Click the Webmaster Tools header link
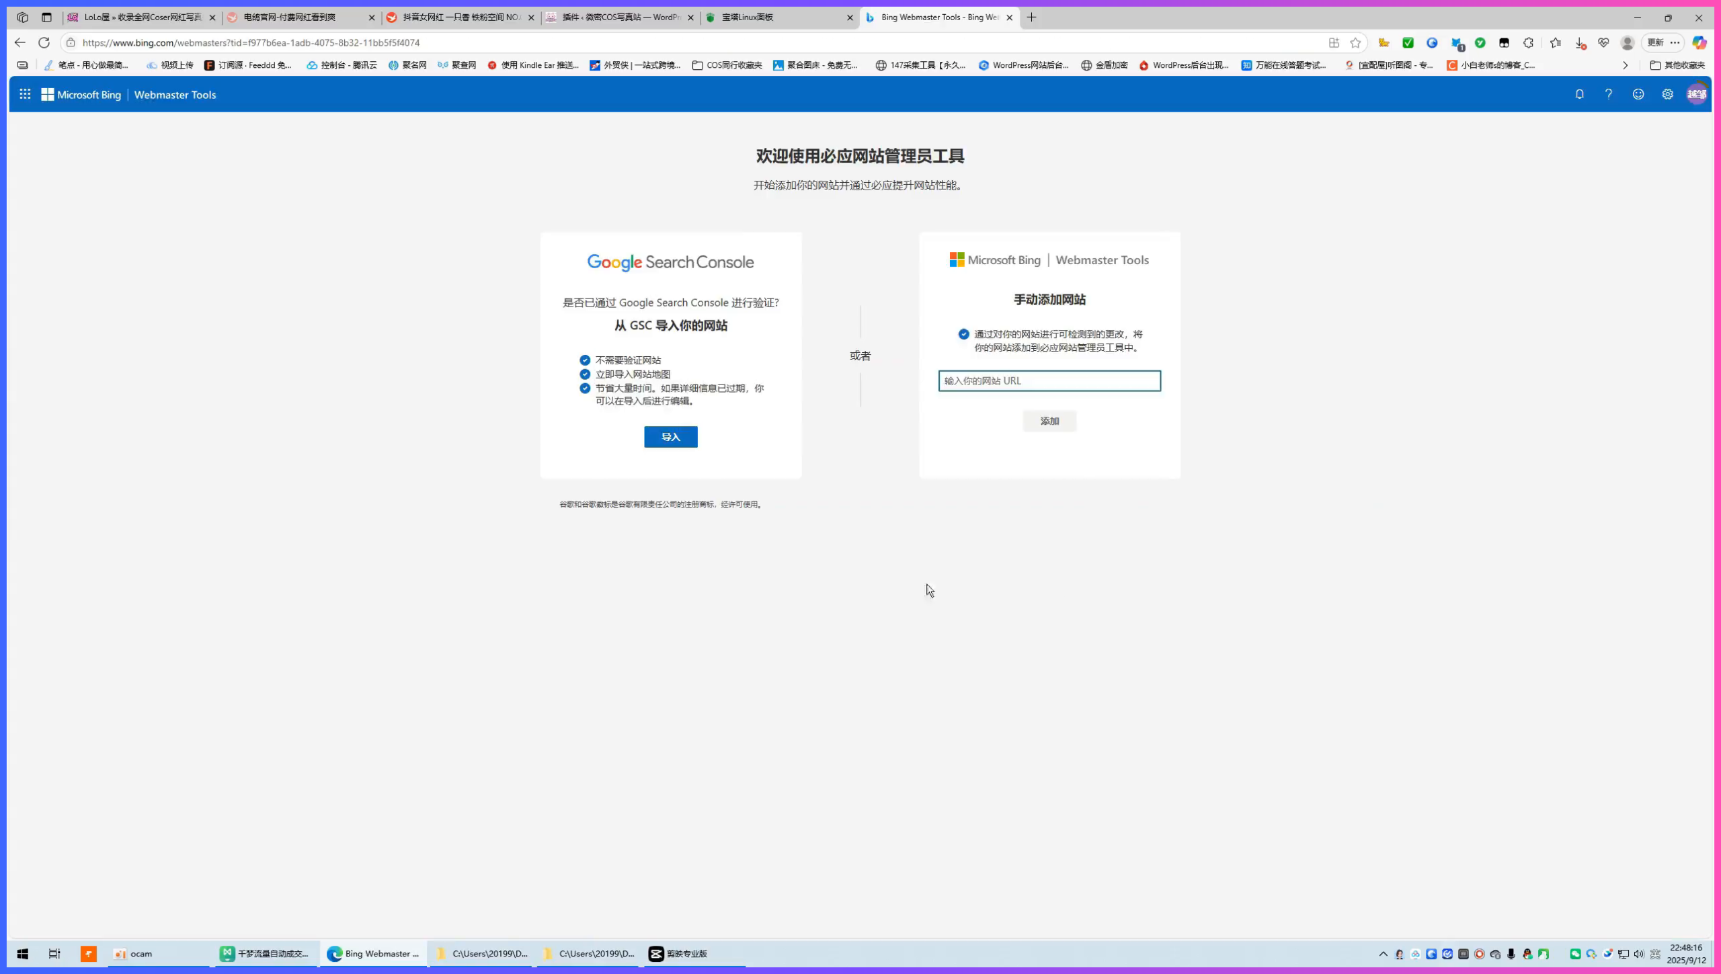The height and width of the screenshot is (974, 1721). [175, 95]
